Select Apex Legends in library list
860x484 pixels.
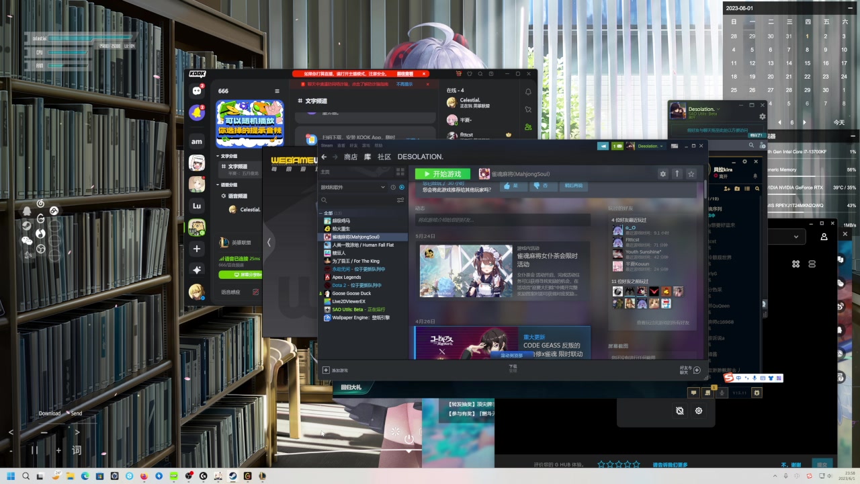[x=363, y=277]
